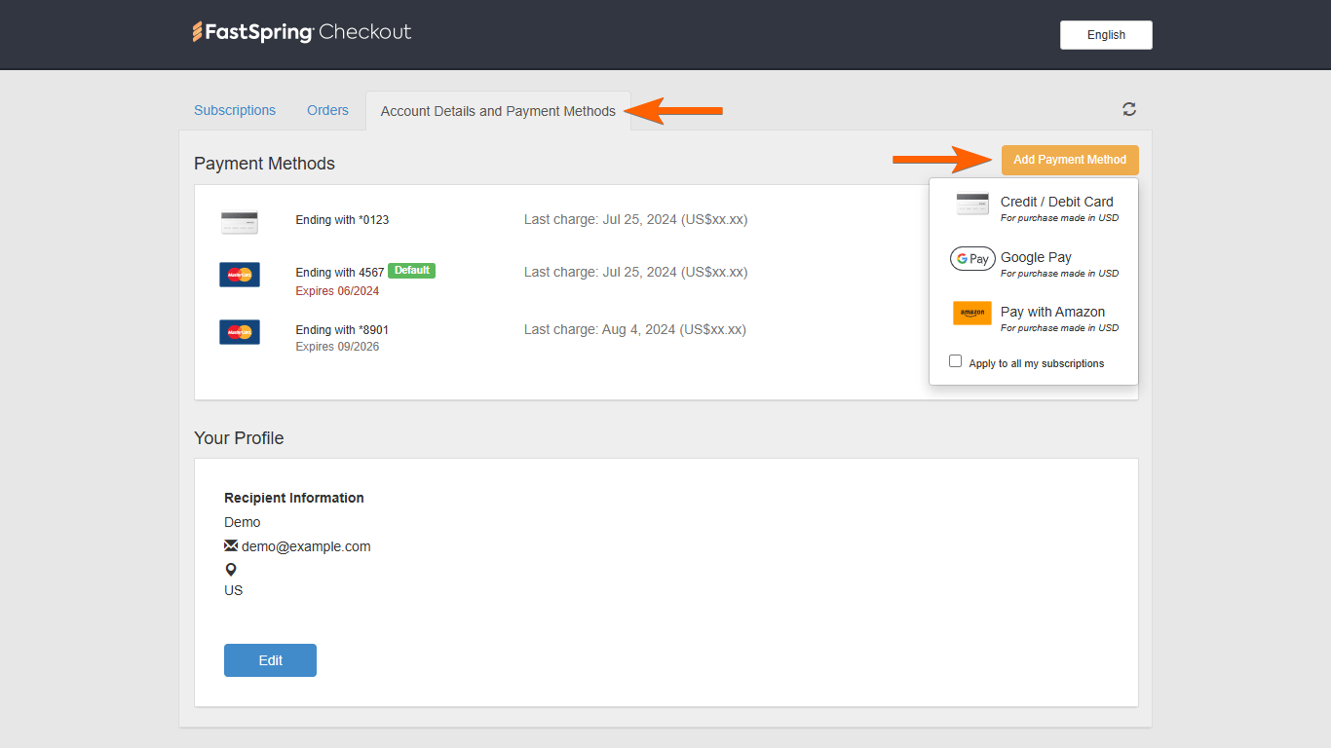Toggle the Add Payment Method dropdown
Screen dimensions: 1331x748
pyautogui.click(x=1070, y=160)
